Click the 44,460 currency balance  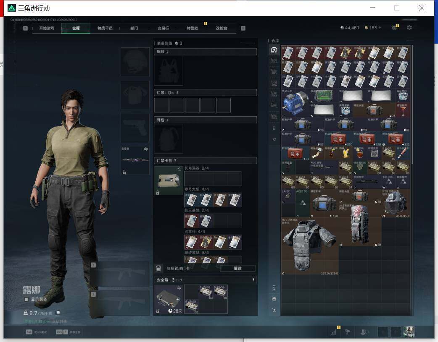coord(350,28)
